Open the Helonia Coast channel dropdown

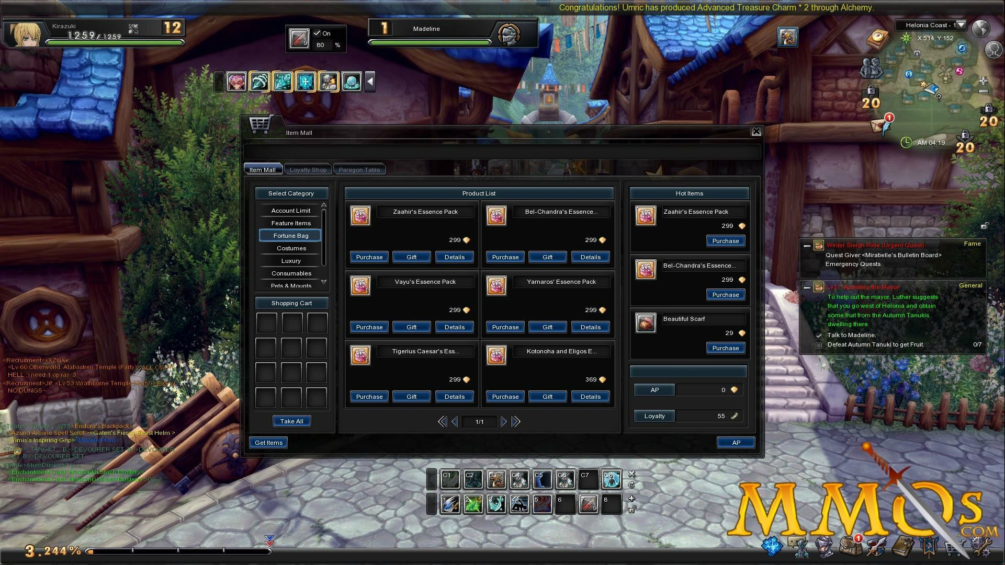click(961, 25)
